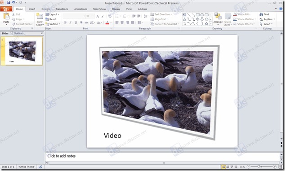The image size is (285, 171).
Task: Insert a New Slide via the icon
Action: tap(40, 16)
